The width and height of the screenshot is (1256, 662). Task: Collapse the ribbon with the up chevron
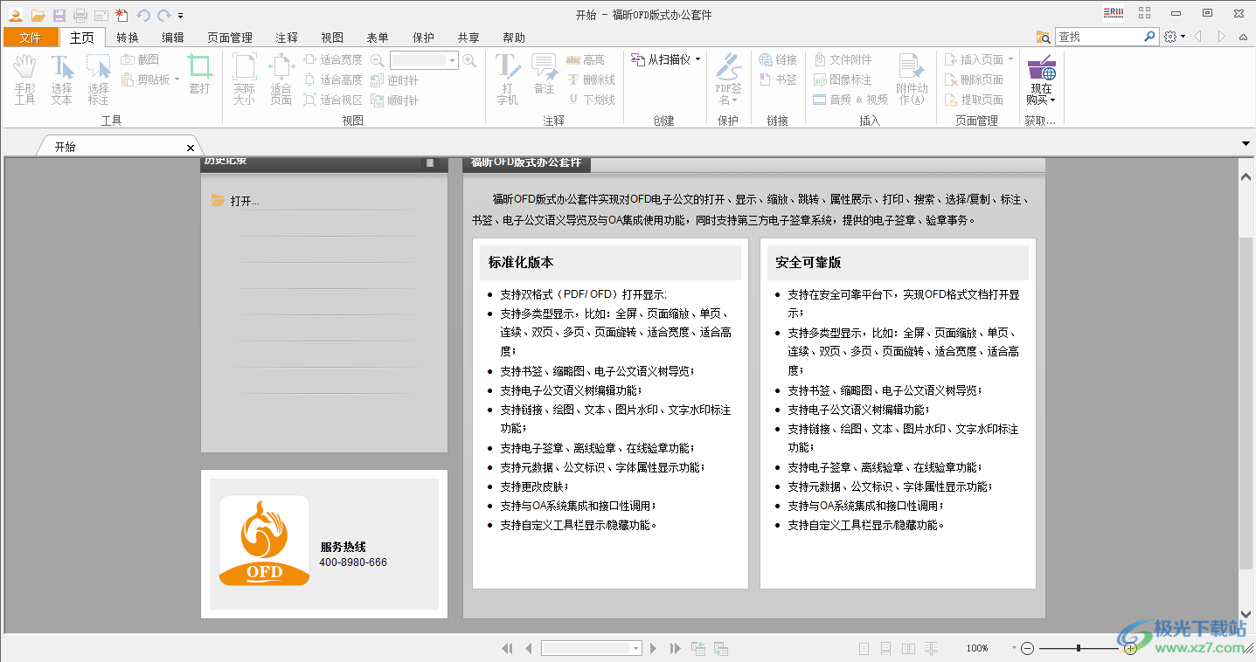[1243, 37]
